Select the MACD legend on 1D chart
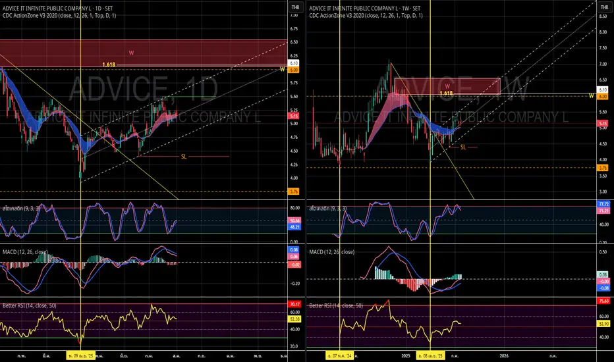Image resolution: width=614 pixels, height=362 pixels. click(x=25, y=252)
